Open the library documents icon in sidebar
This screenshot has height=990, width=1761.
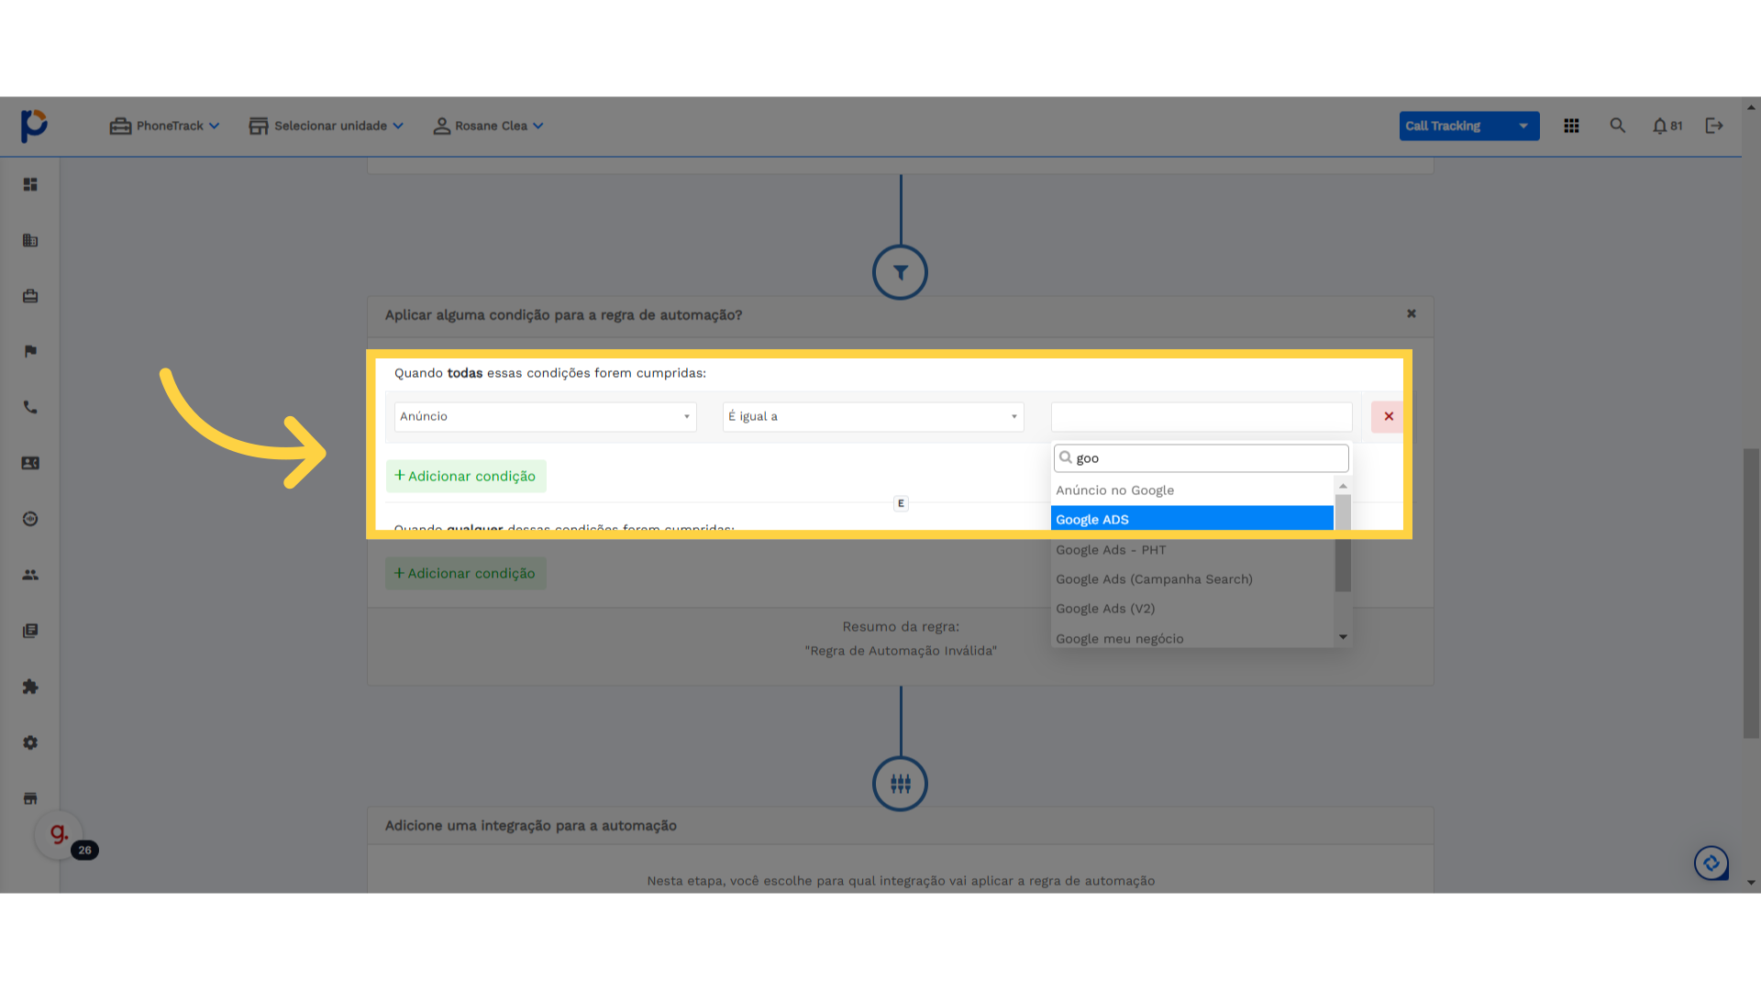coord(30,631)
